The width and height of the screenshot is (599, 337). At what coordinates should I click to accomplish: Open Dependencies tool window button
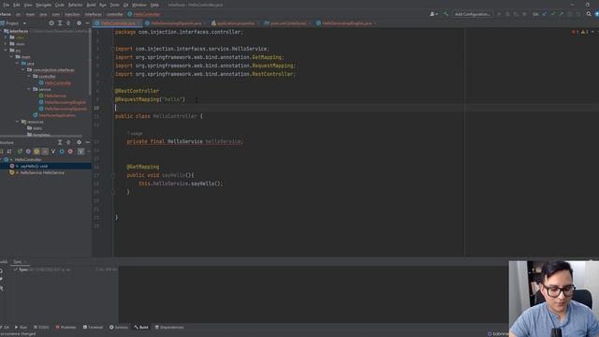pos(169,327)
